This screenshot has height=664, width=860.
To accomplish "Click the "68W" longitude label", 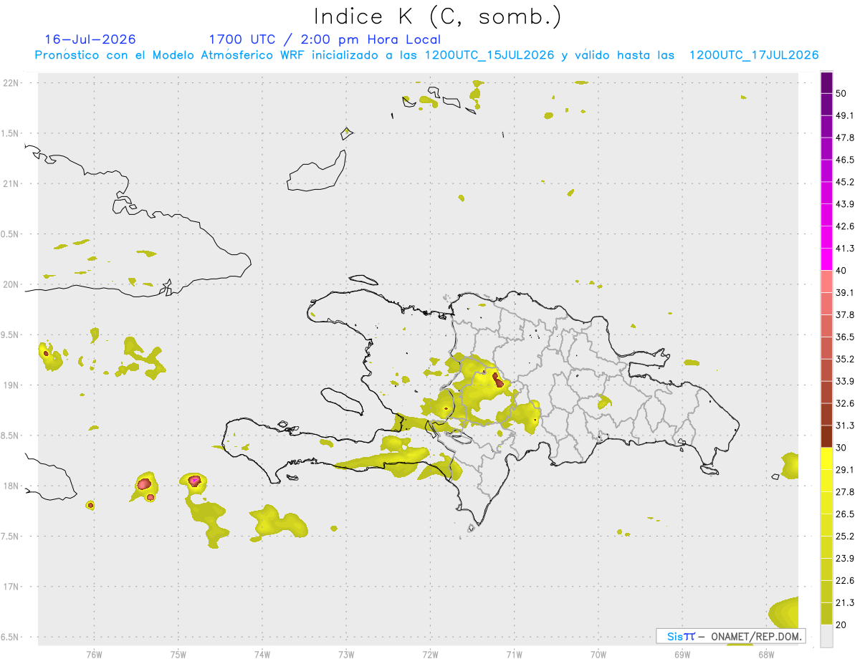I will [x=766, y=654].
